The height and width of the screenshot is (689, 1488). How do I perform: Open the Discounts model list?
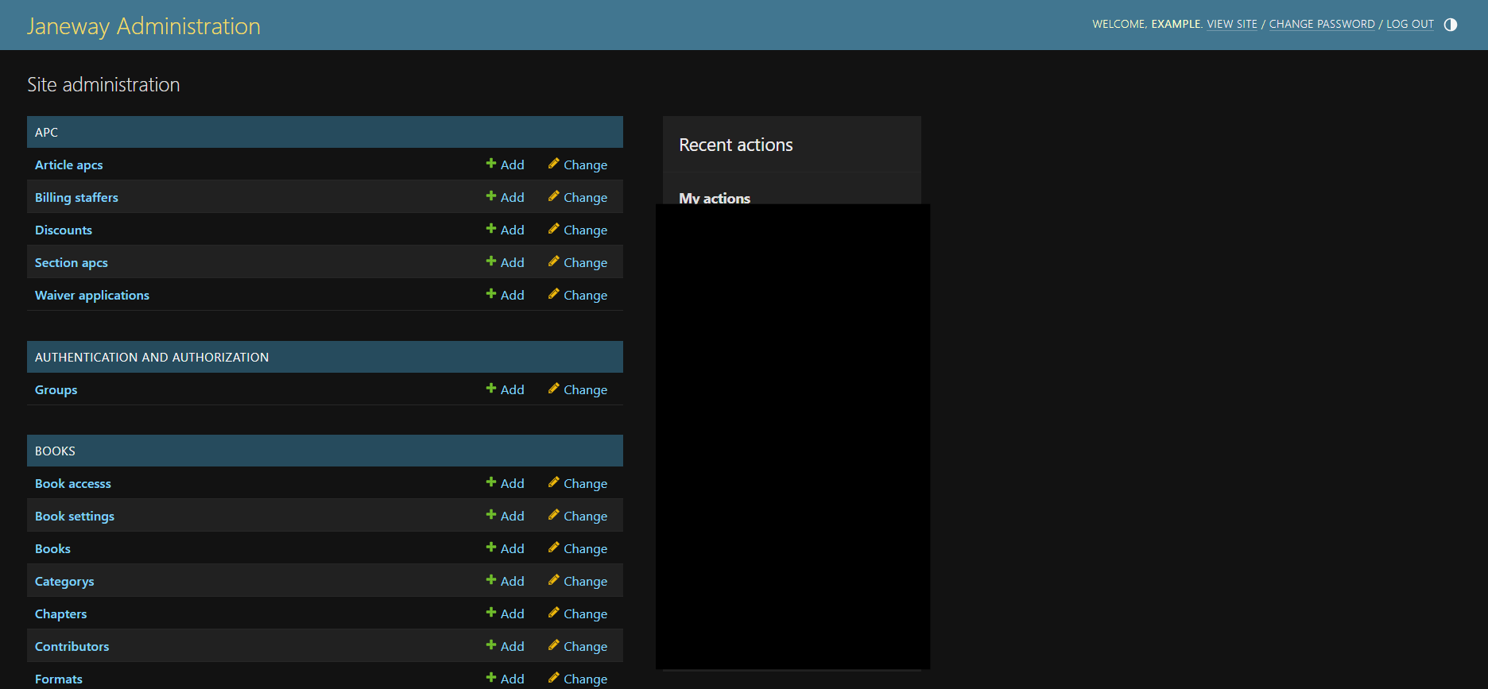click(x=64, y=230)
